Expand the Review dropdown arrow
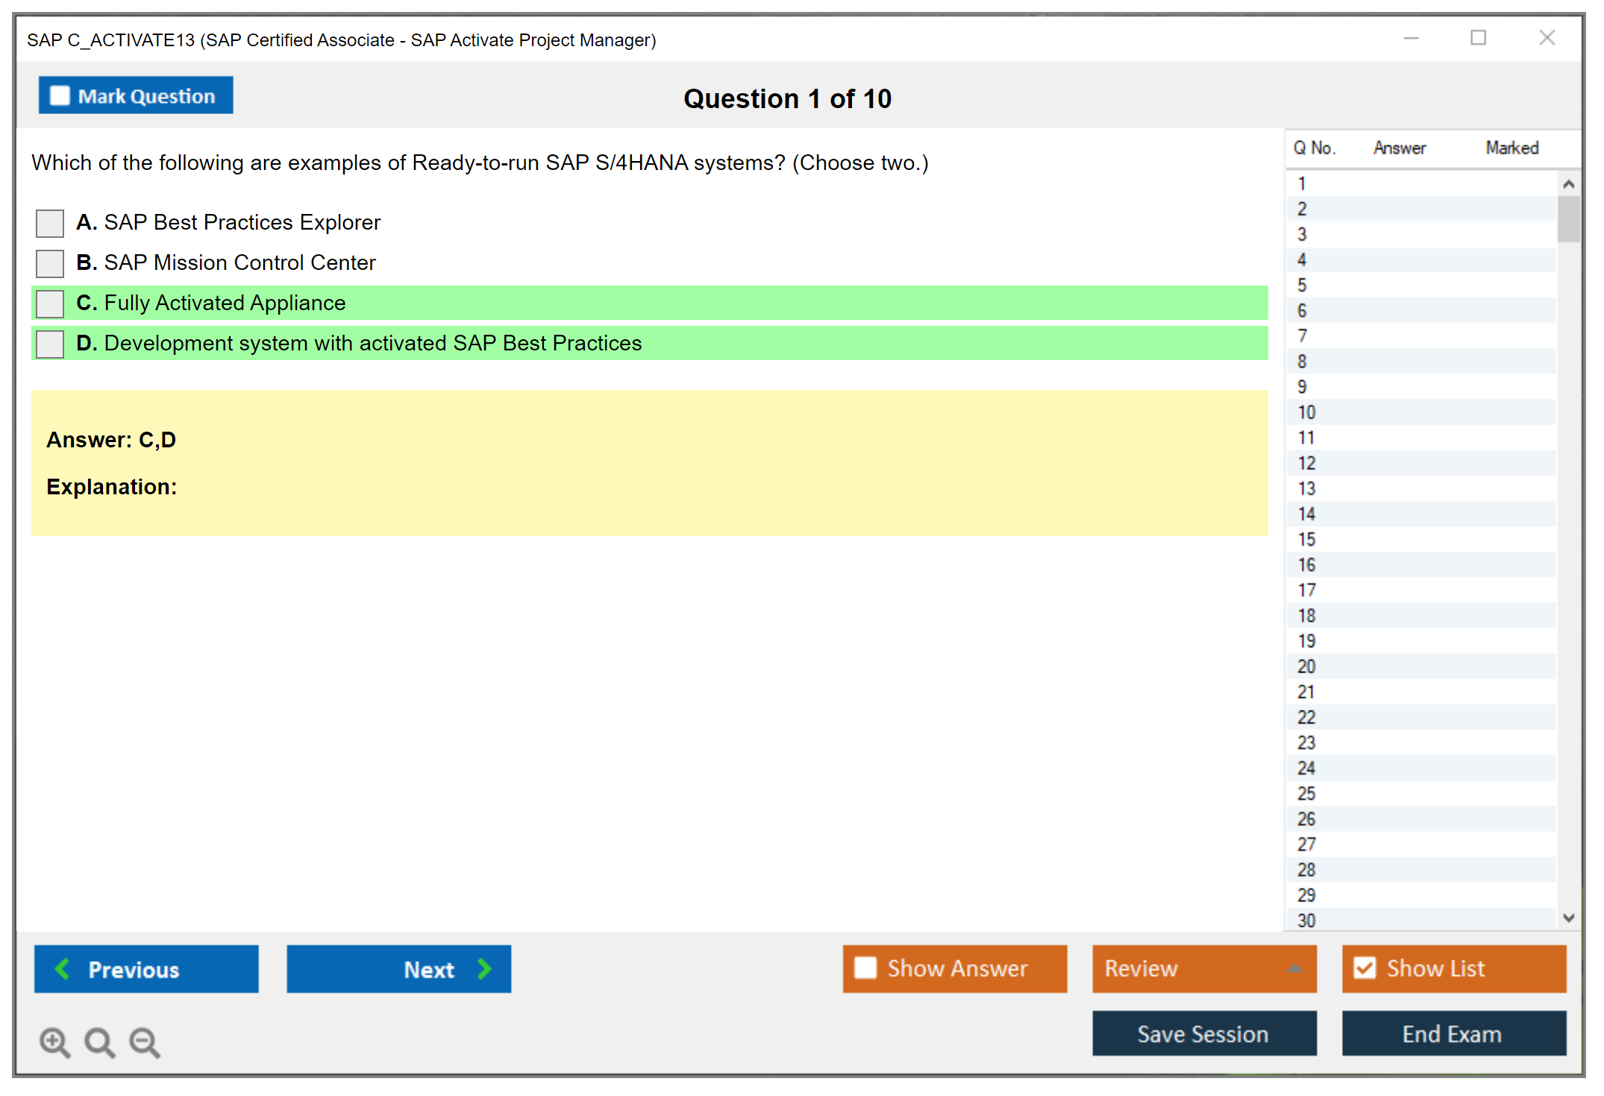1604x1096 pixels. click(1294, 969)
